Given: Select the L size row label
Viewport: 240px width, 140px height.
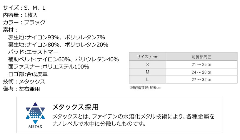Looking at the screenshot, I should click(x=148, y=79).
